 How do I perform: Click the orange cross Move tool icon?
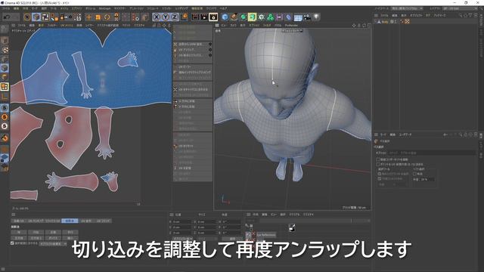89,17
